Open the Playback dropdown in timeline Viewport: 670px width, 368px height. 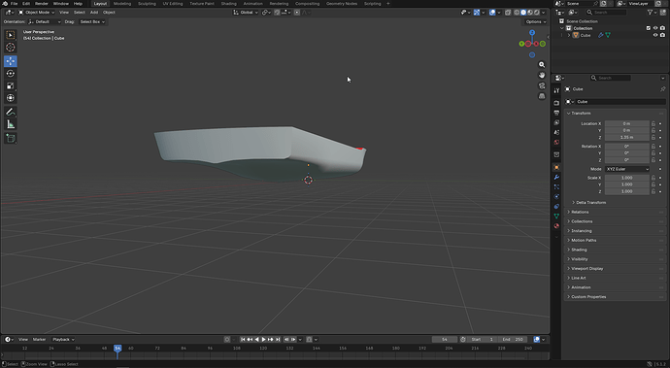point(63,340)
